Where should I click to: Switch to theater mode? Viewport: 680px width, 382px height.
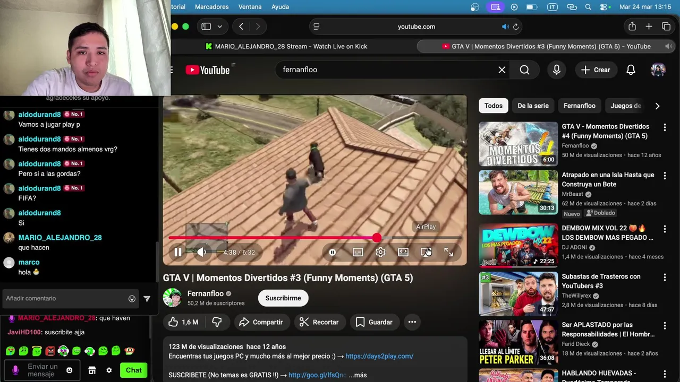403,253
